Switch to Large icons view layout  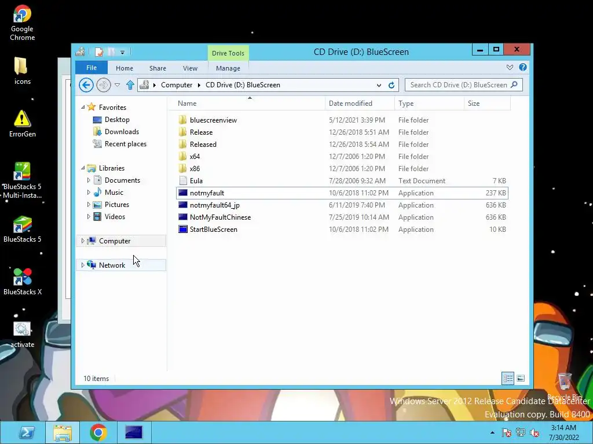pos(521,378)
